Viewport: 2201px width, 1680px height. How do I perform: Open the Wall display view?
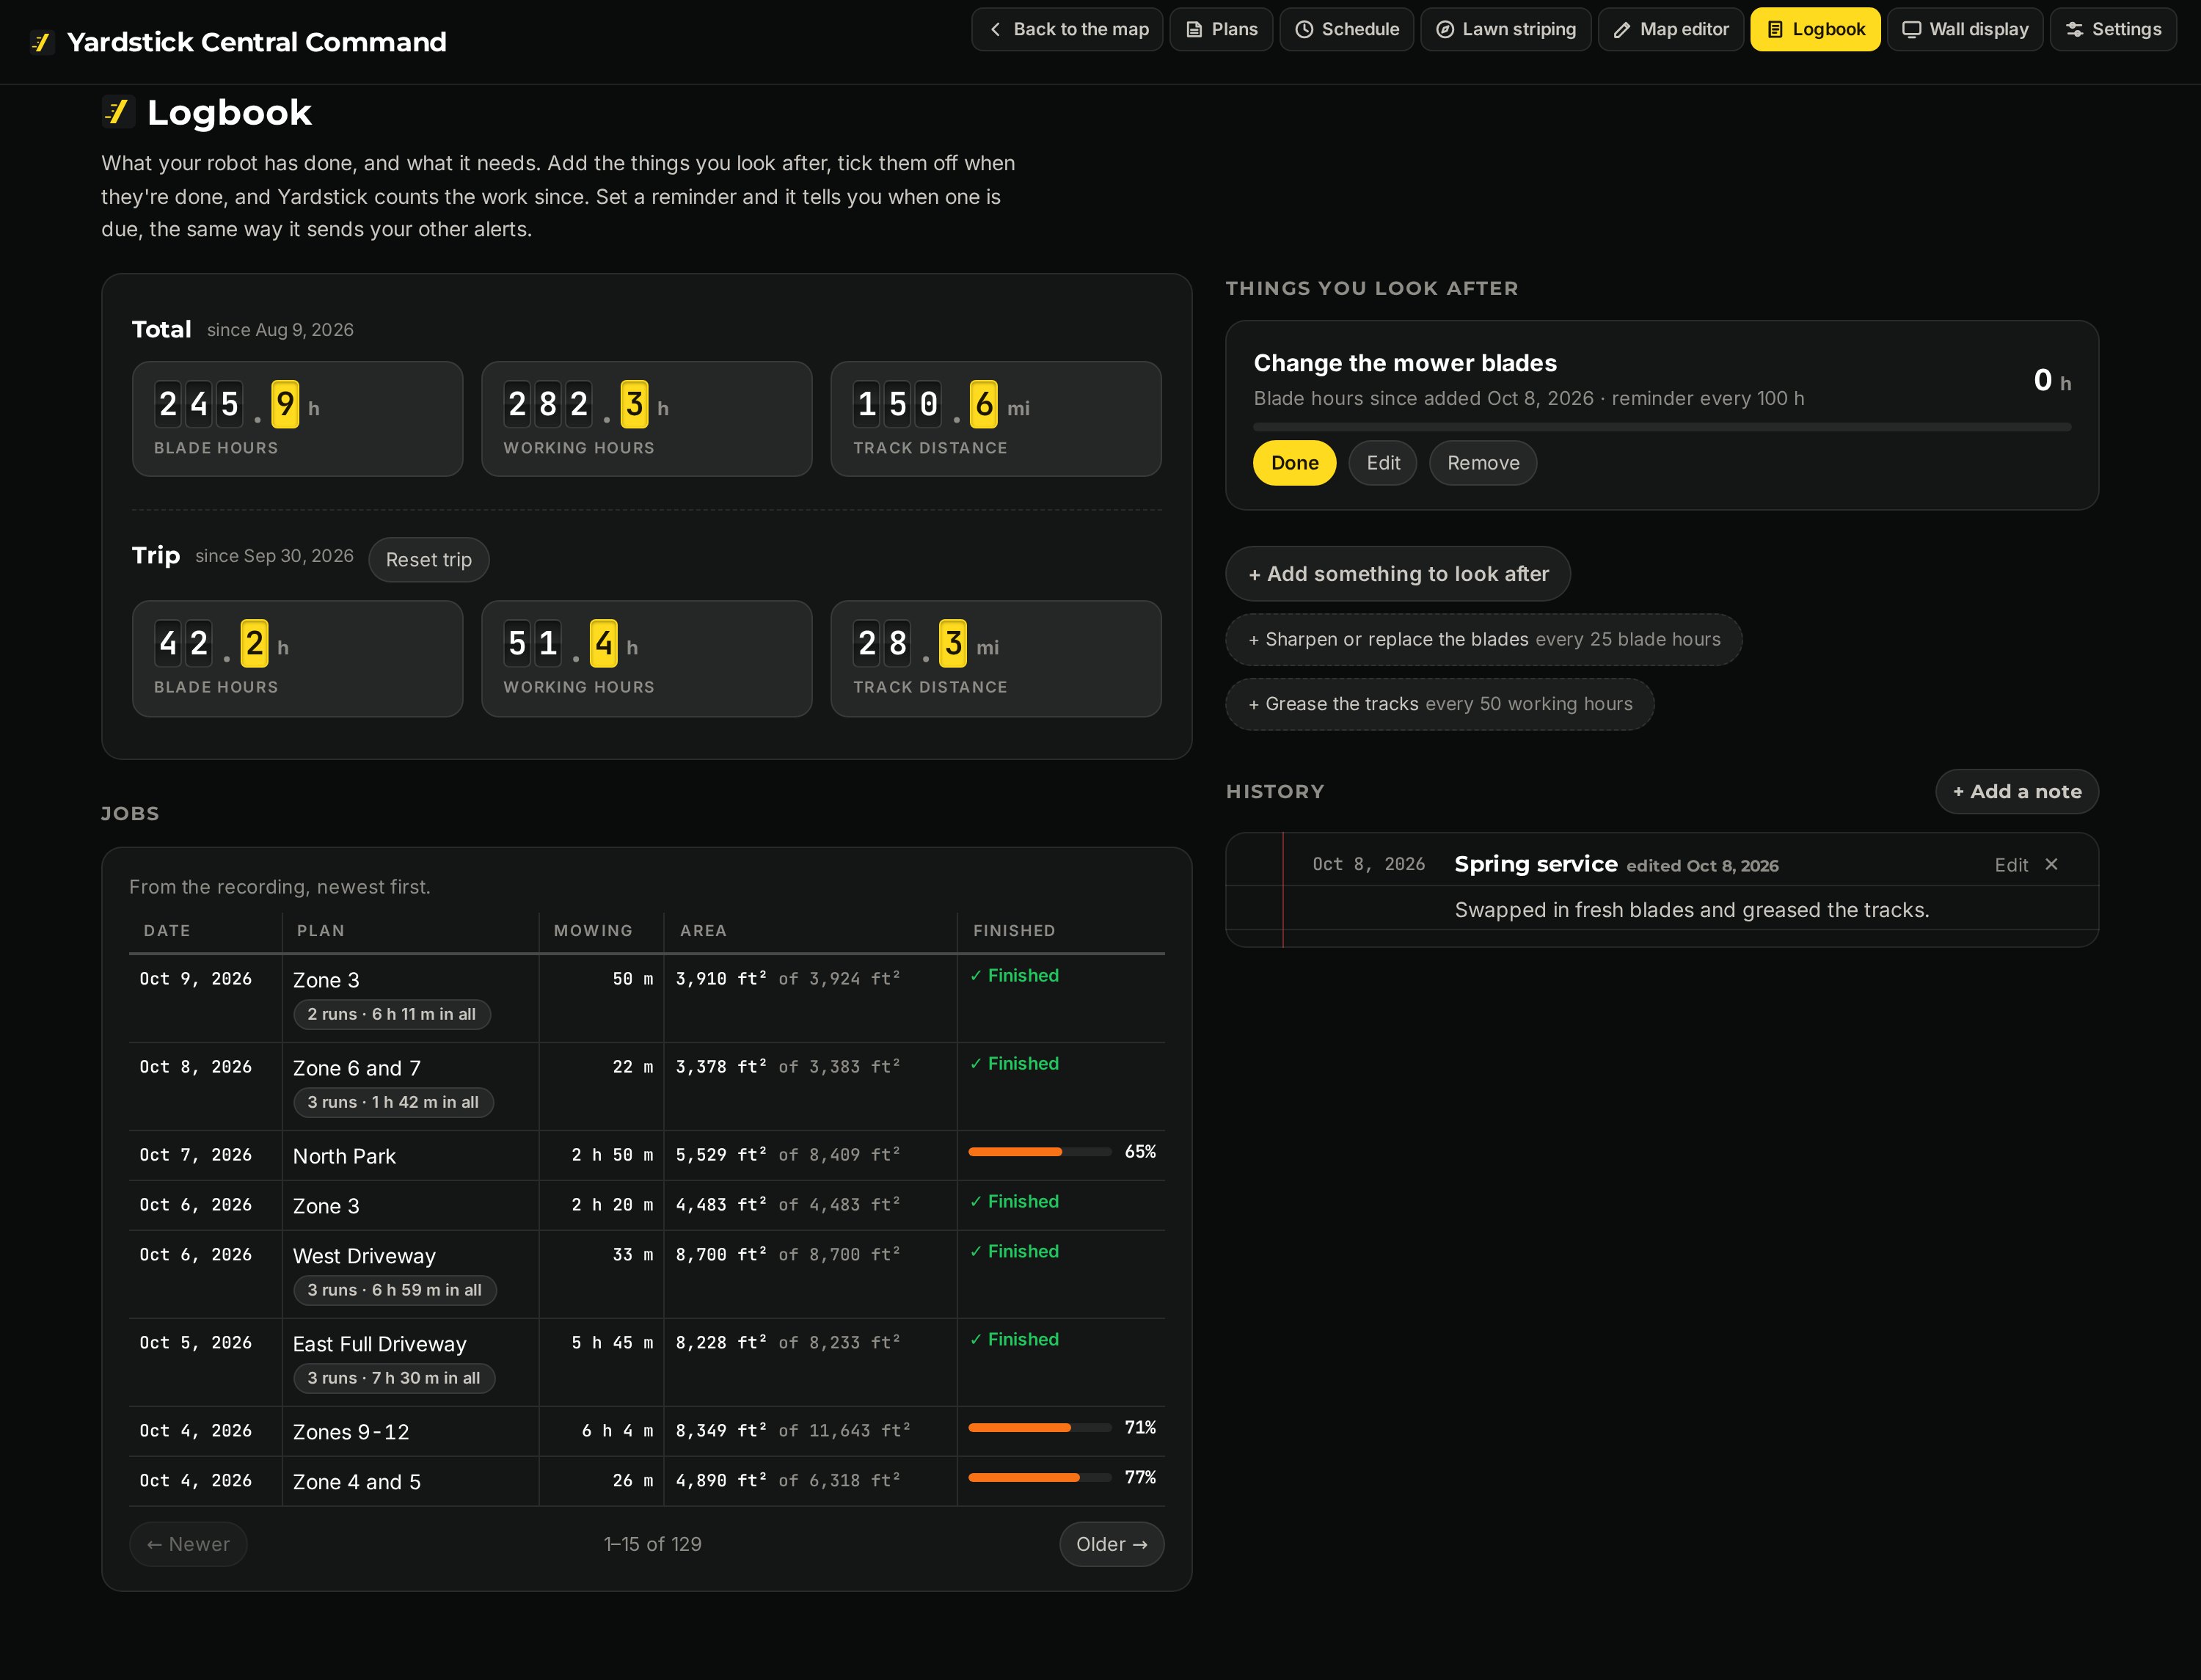[x=1964, y=29]
